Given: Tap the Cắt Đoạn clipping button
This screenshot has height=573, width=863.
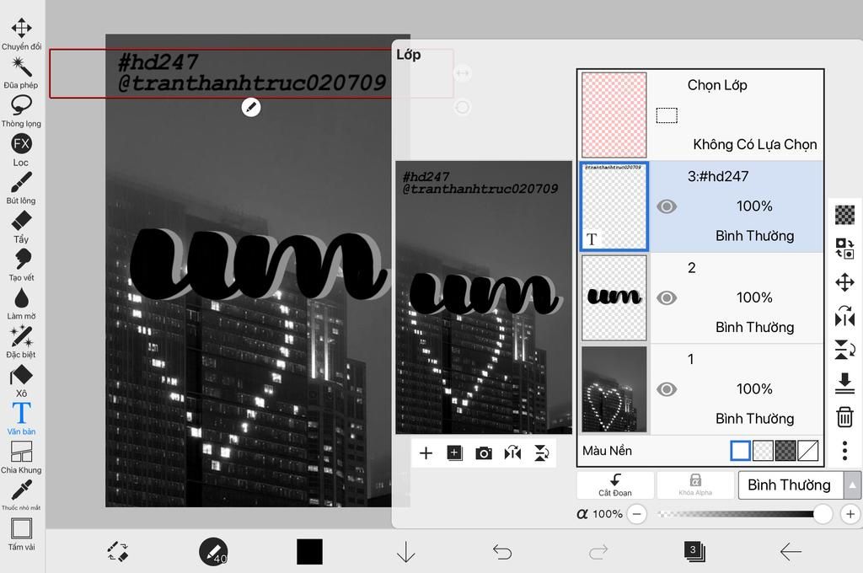Looking at the screenshot, I should point(615,485).
